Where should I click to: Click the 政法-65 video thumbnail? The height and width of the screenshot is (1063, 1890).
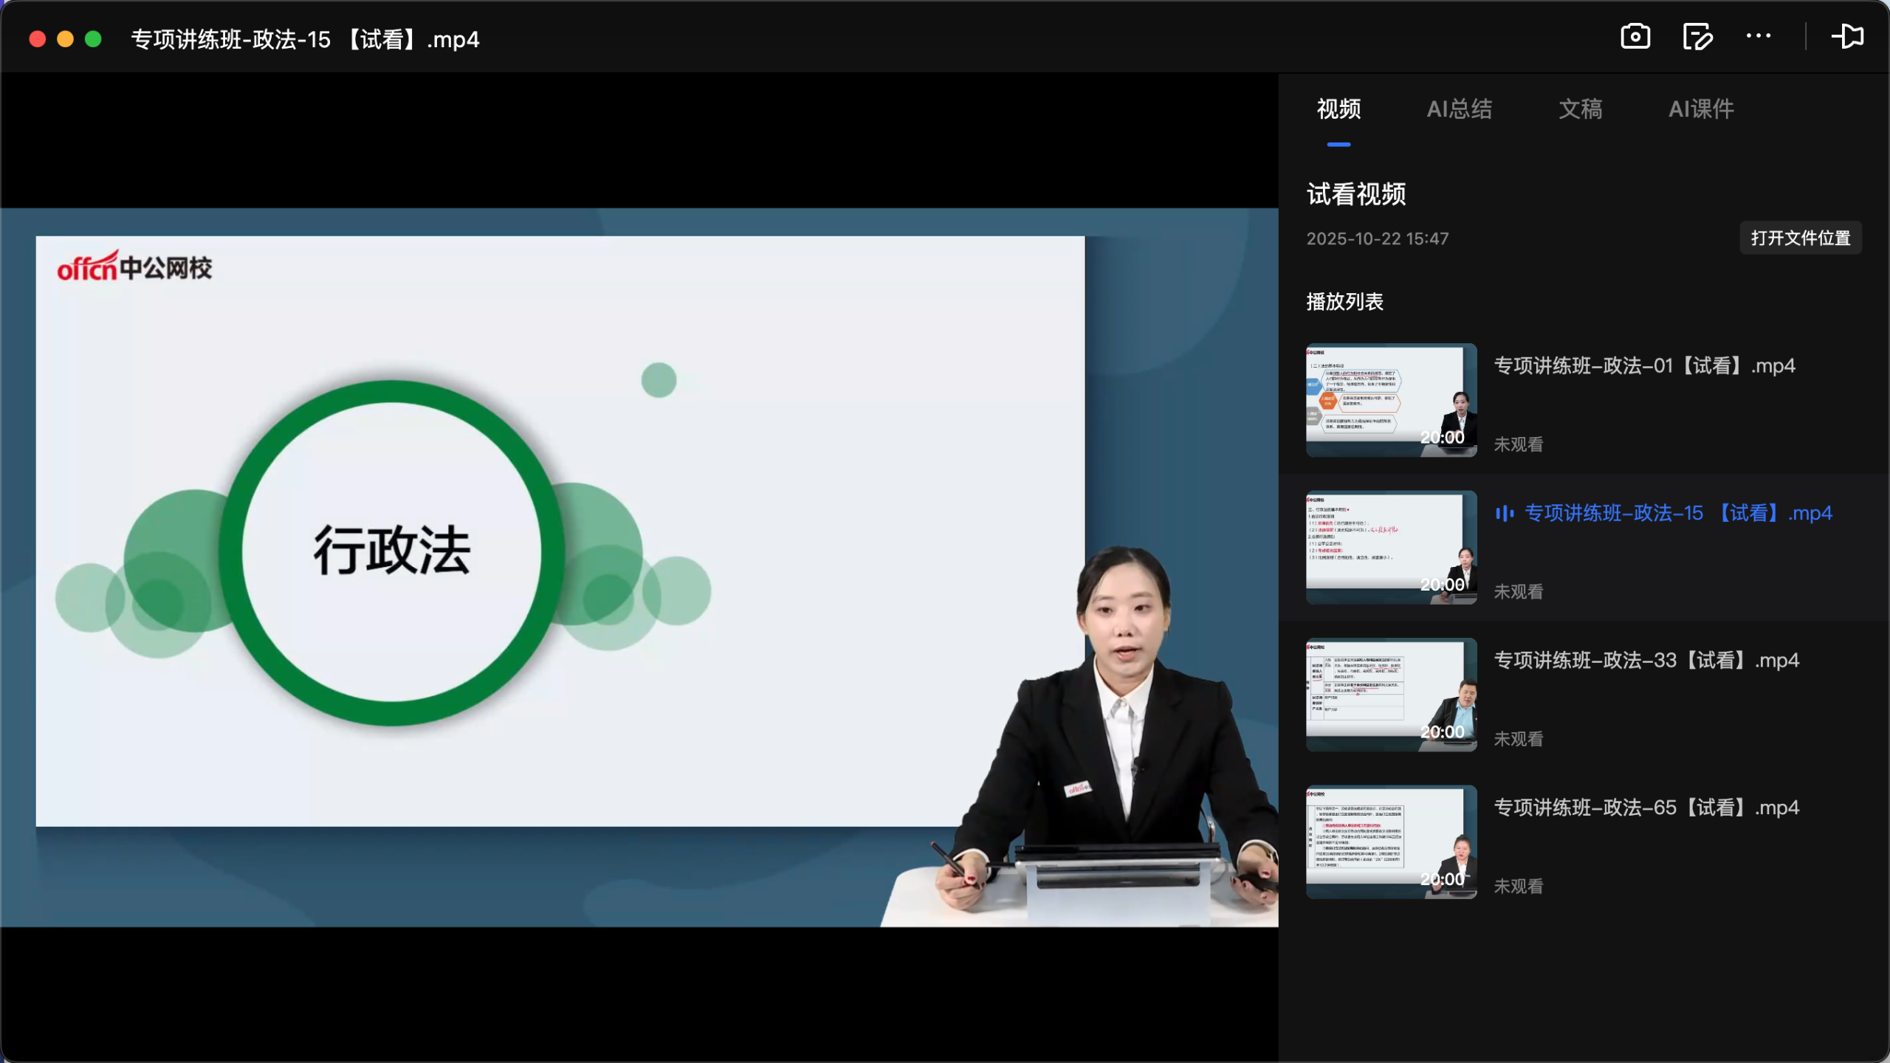tap(1390, 842)
